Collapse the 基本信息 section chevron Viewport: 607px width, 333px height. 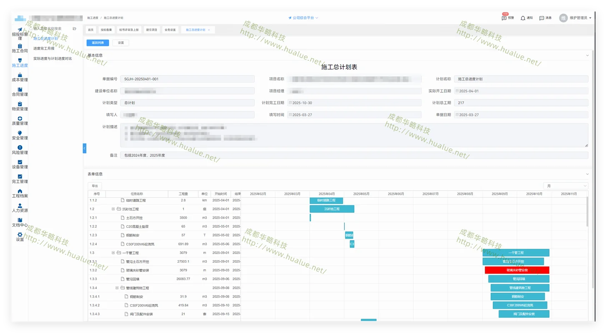pyautogui.click(x=587, y=55)
